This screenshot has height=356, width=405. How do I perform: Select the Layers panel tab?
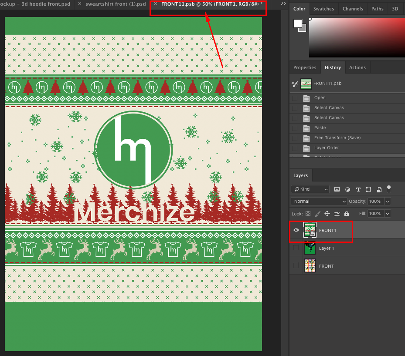tap(301, 175)
